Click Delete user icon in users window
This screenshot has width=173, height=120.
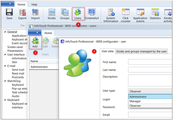[x=55, y=40]
